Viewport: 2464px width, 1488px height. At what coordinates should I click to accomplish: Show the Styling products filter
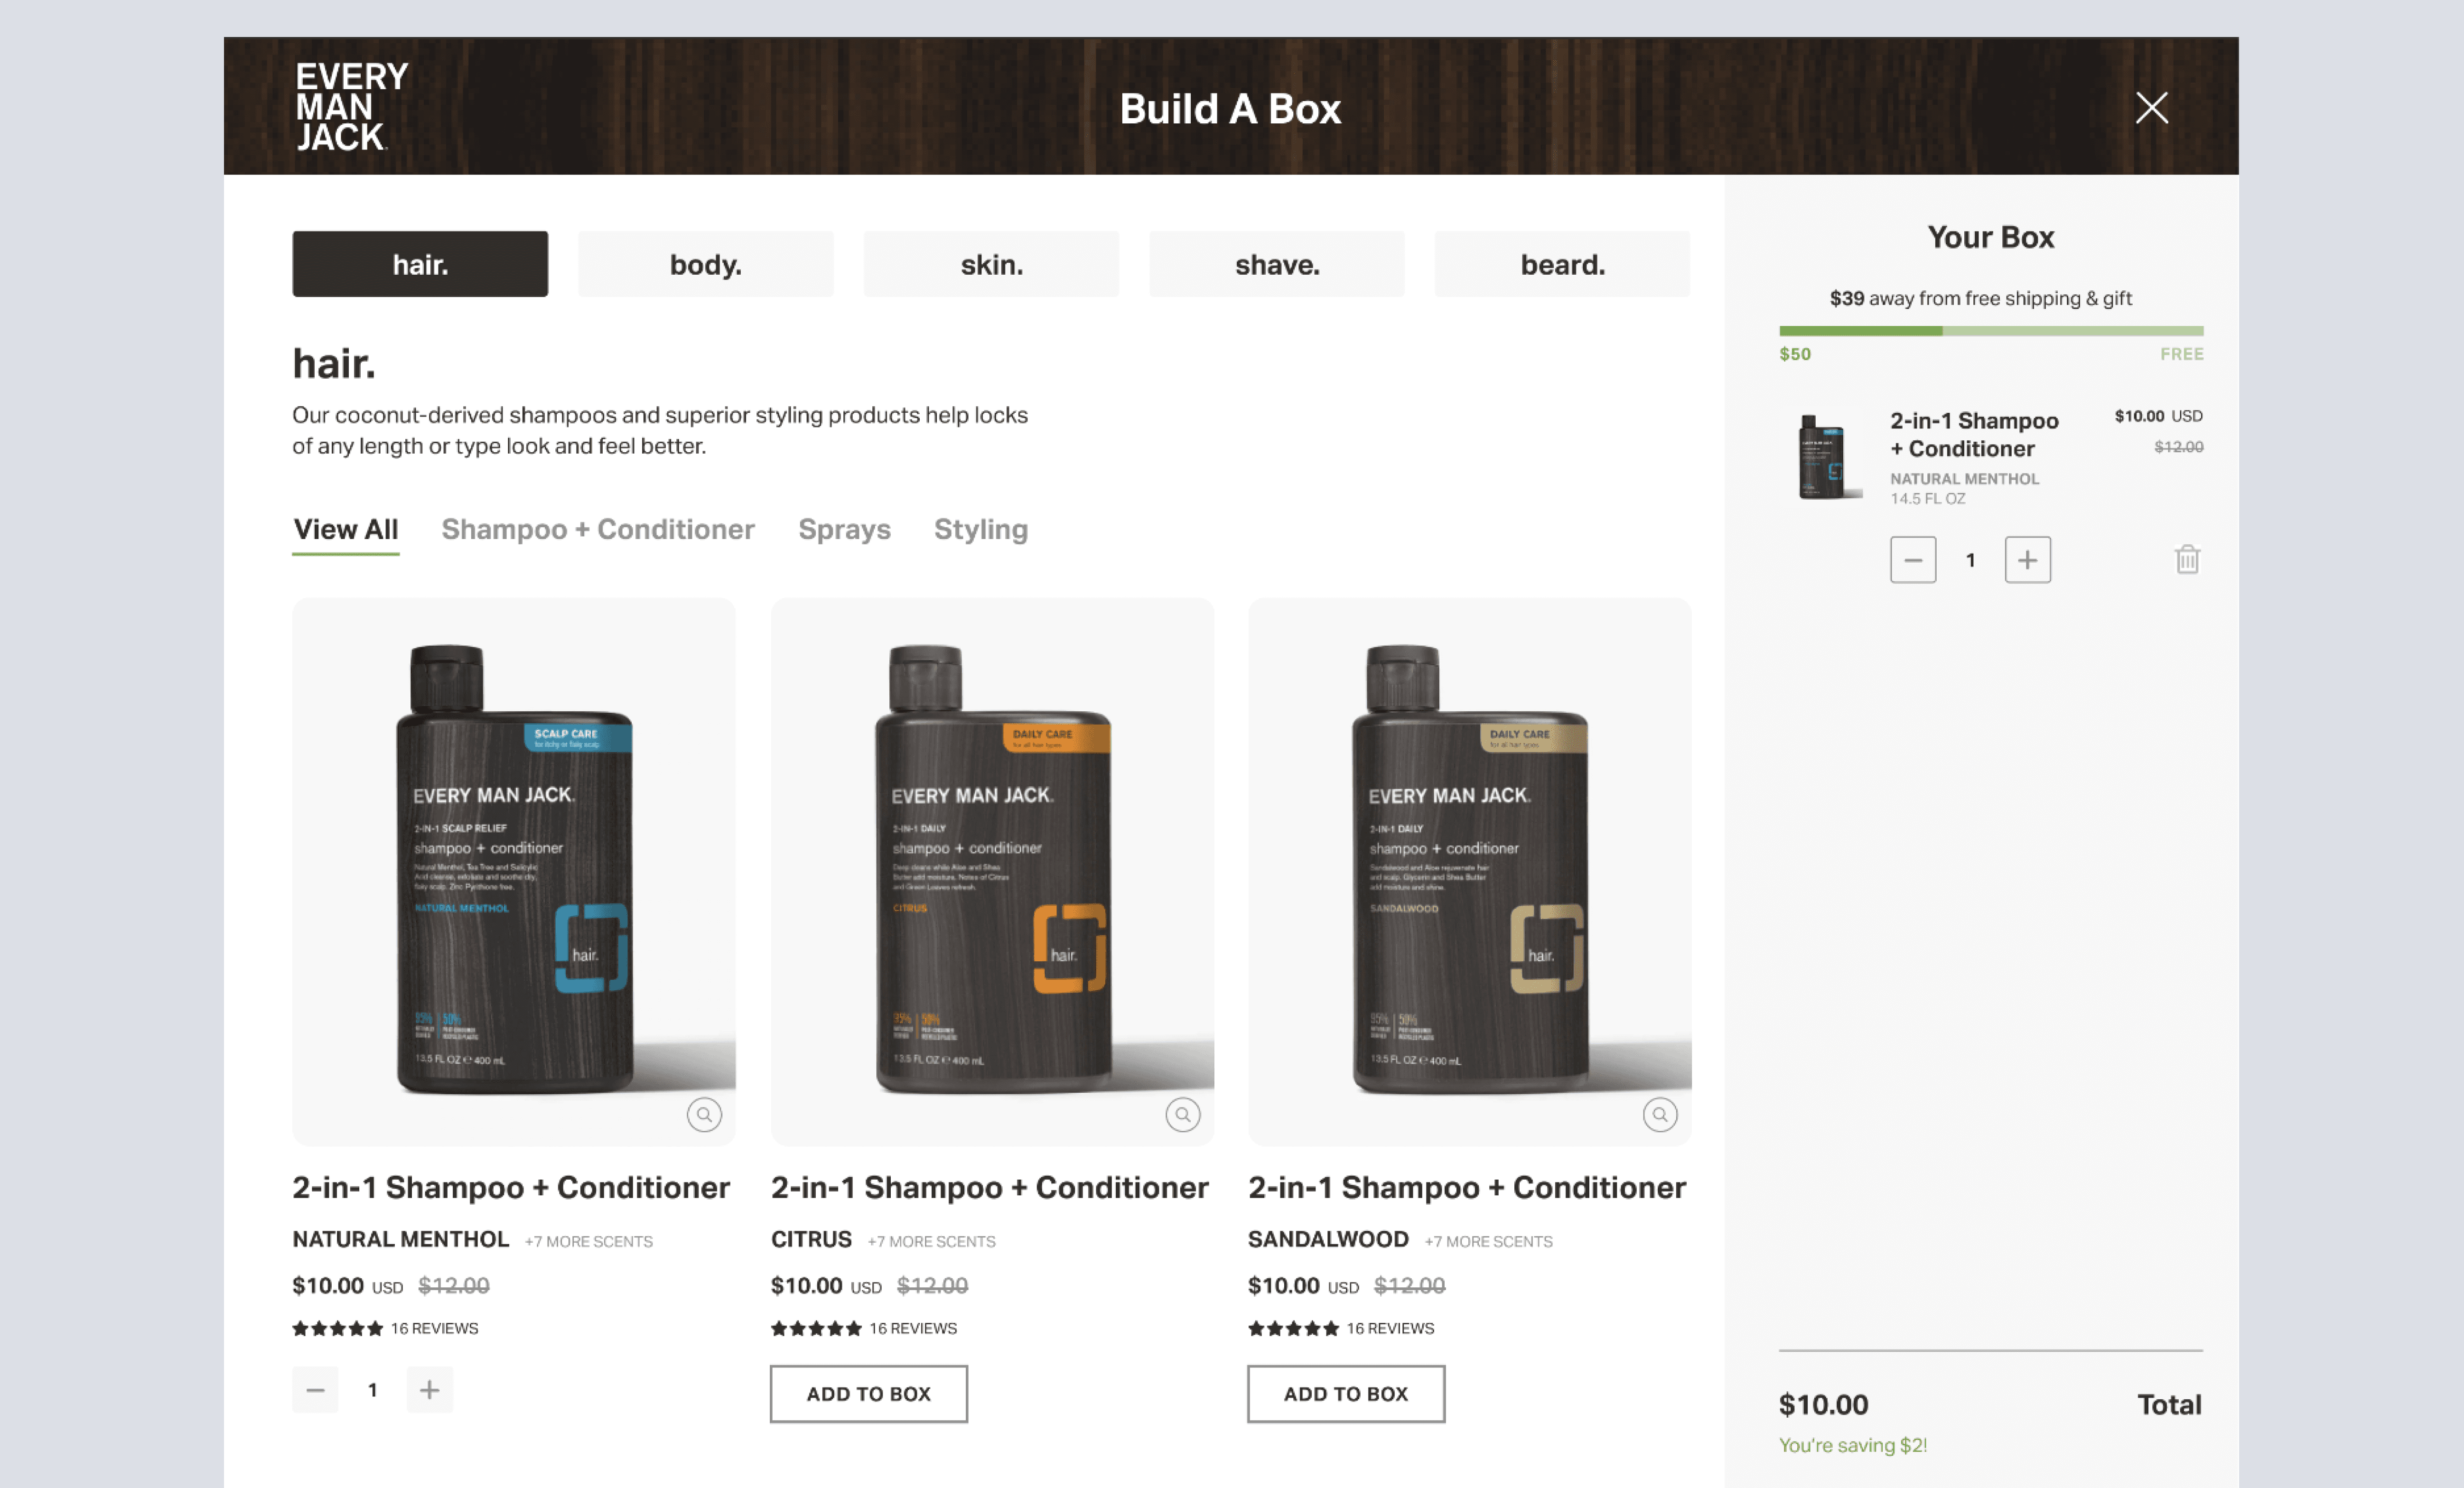click(x=980, y=529)
